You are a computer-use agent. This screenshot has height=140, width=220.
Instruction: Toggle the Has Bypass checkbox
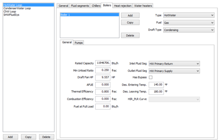[x=151, y=77]
